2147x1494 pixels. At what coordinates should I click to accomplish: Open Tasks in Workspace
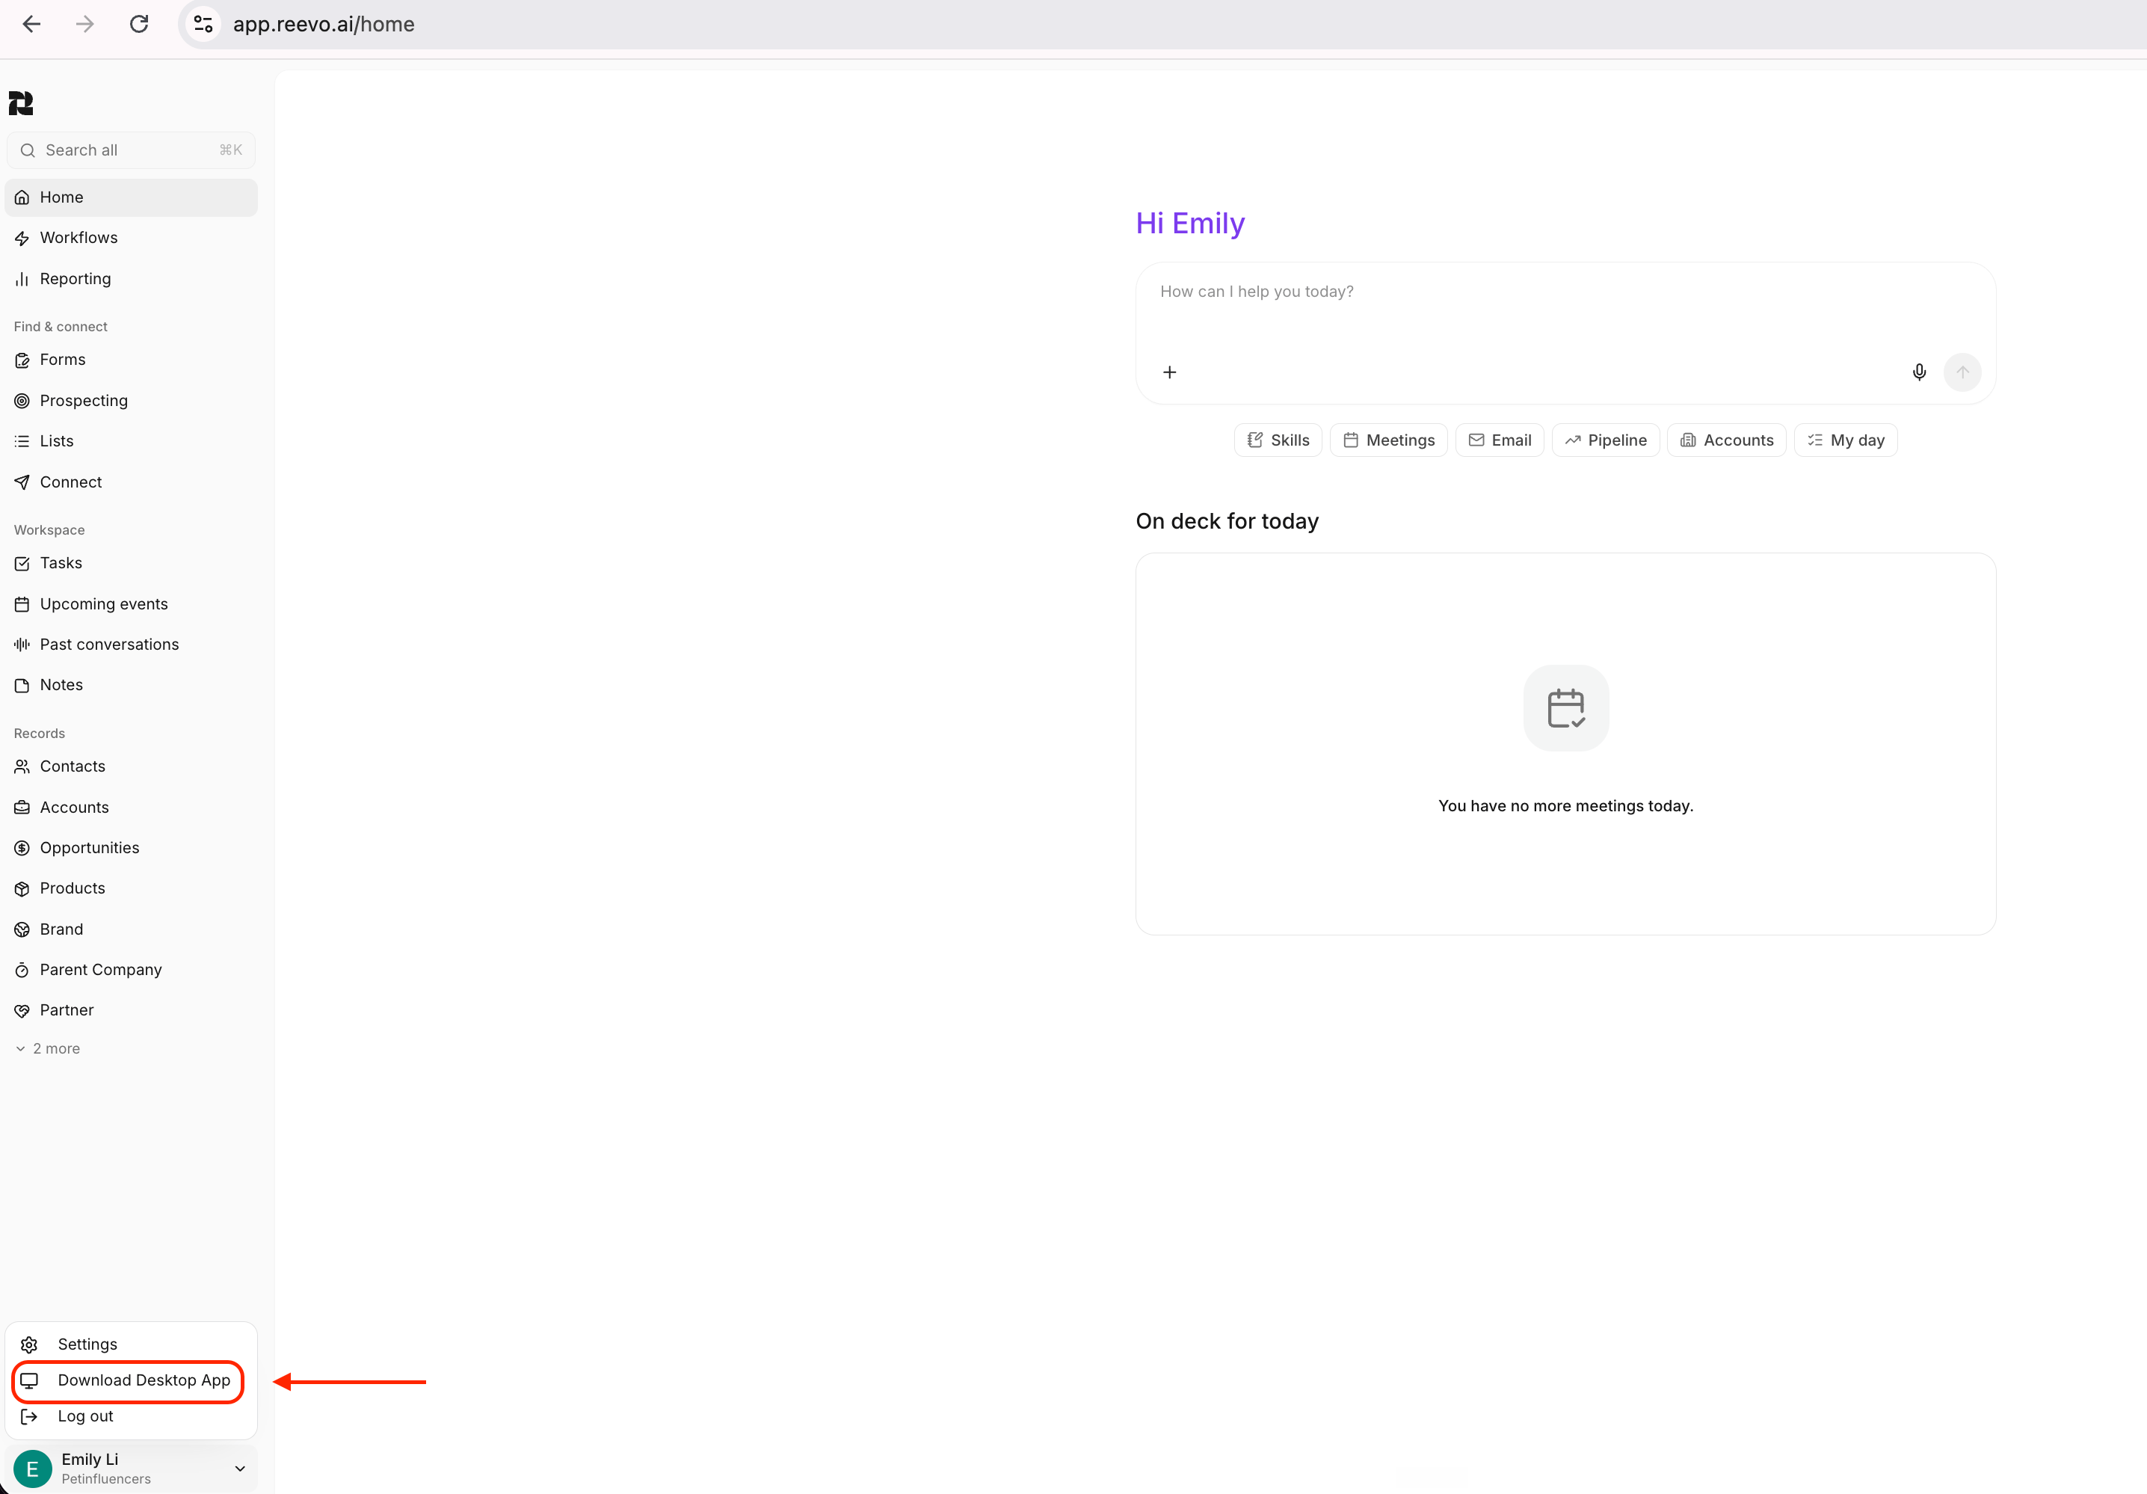pos(131,563)
